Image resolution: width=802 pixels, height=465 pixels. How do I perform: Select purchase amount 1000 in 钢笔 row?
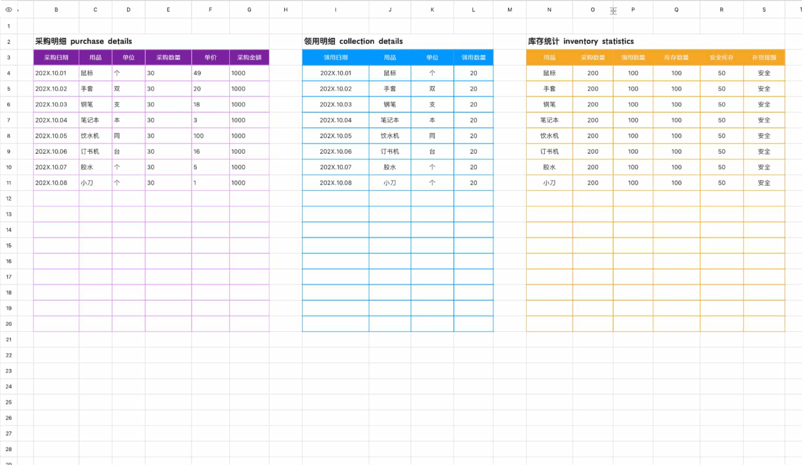click(249, 104)
